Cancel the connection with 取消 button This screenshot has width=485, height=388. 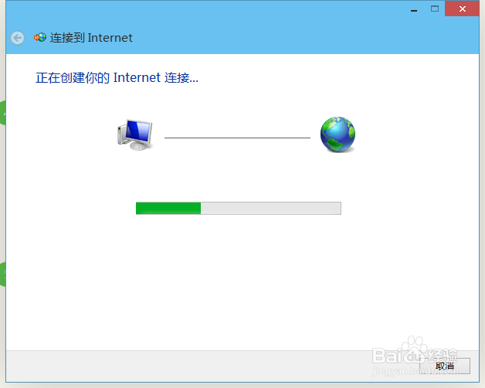coord(445,366)
